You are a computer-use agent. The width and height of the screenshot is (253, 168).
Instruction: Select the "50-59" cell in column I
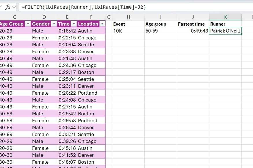(161, 31)
